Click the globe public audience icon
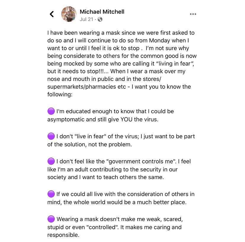Screen dimensions: 245x242 pos(100,20)
